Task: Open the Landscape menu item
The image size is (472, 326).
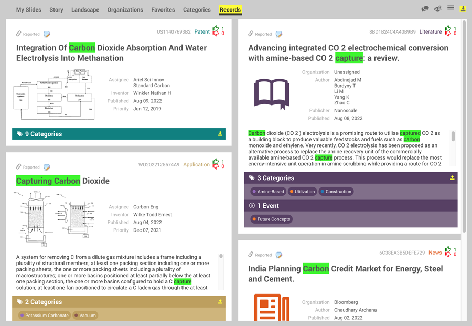Action: pyautogui.click(x=84, y=9)
